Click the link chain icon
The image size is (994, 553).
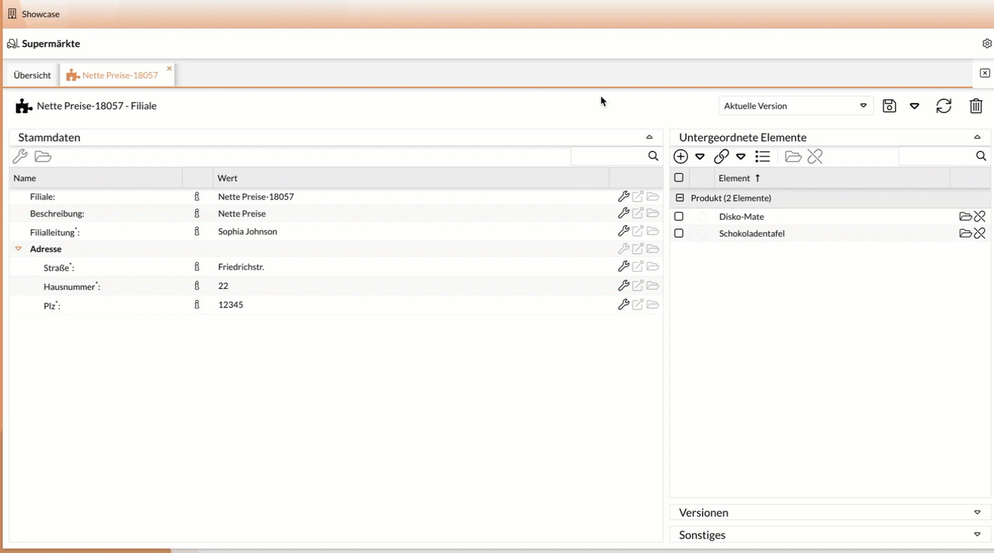[721, 157]
